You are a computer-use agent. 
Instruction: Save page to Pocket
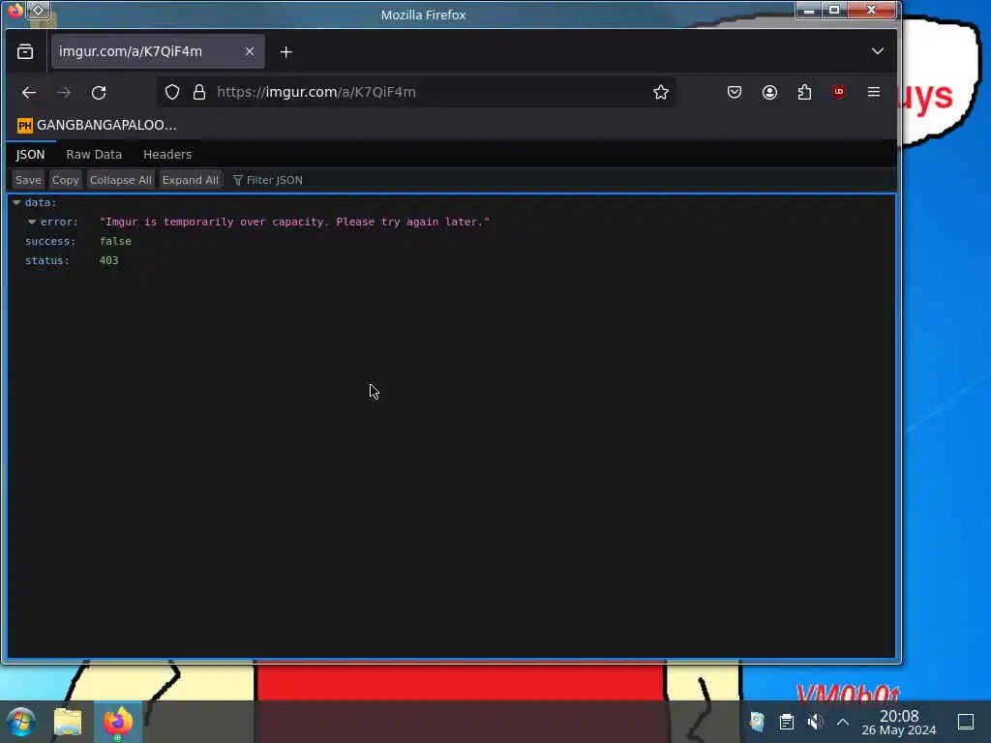(735, 92)
